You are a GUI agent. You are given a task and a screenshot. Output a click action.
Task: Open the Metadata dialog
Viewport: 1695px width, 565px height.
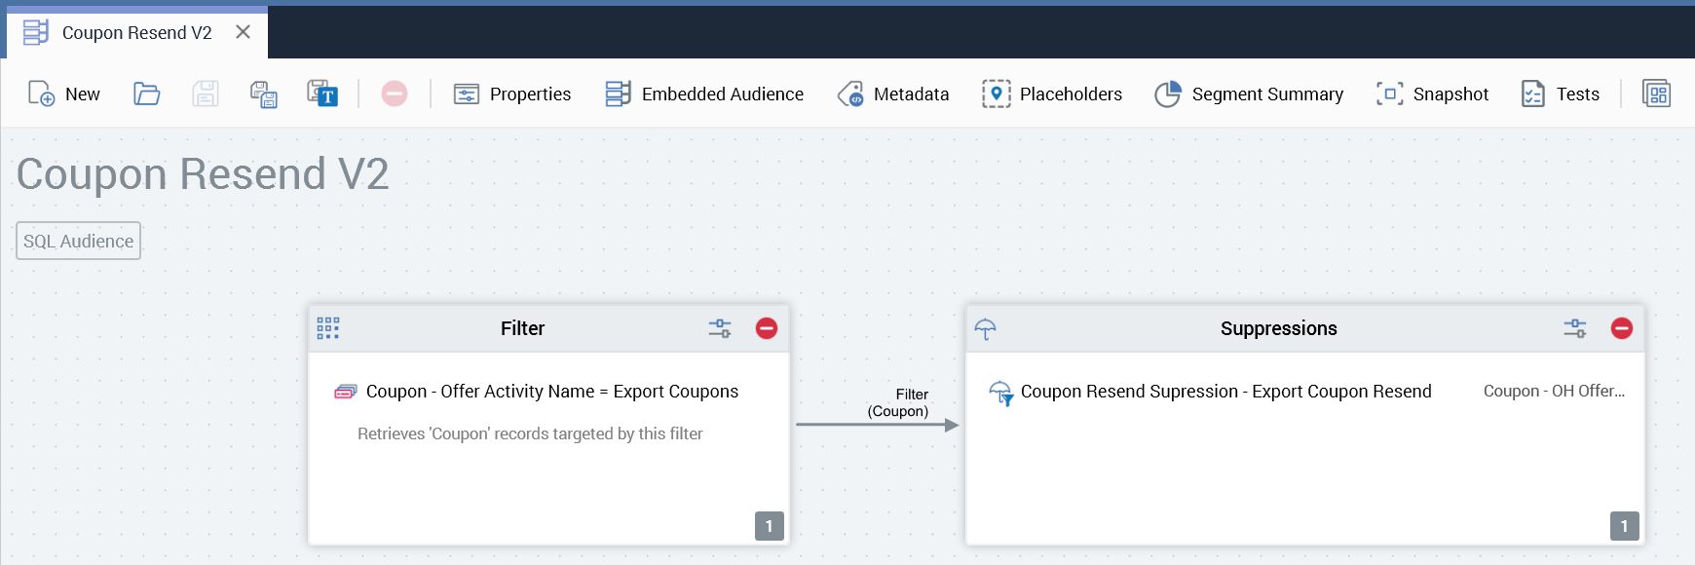click(x=893, y=94)
